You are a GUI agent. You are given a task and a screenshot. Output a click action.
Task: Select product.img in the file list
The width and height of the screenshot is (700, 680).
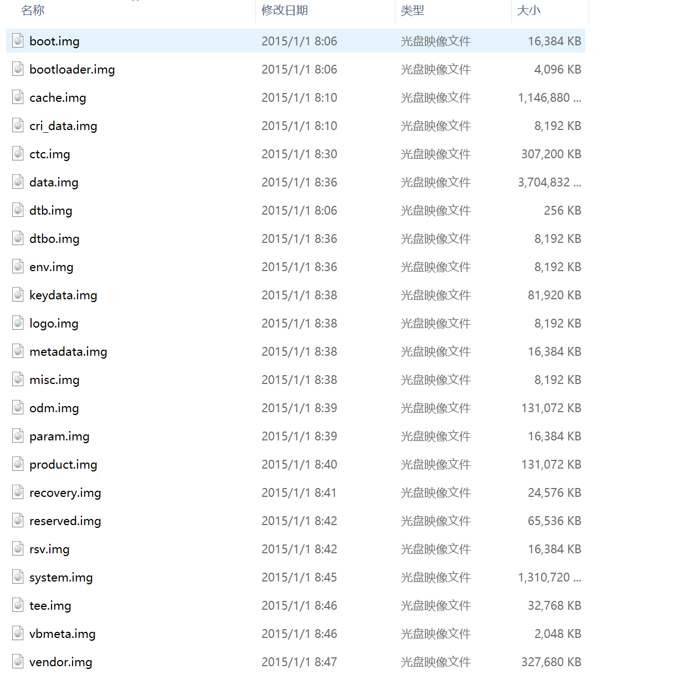(63, 465)
